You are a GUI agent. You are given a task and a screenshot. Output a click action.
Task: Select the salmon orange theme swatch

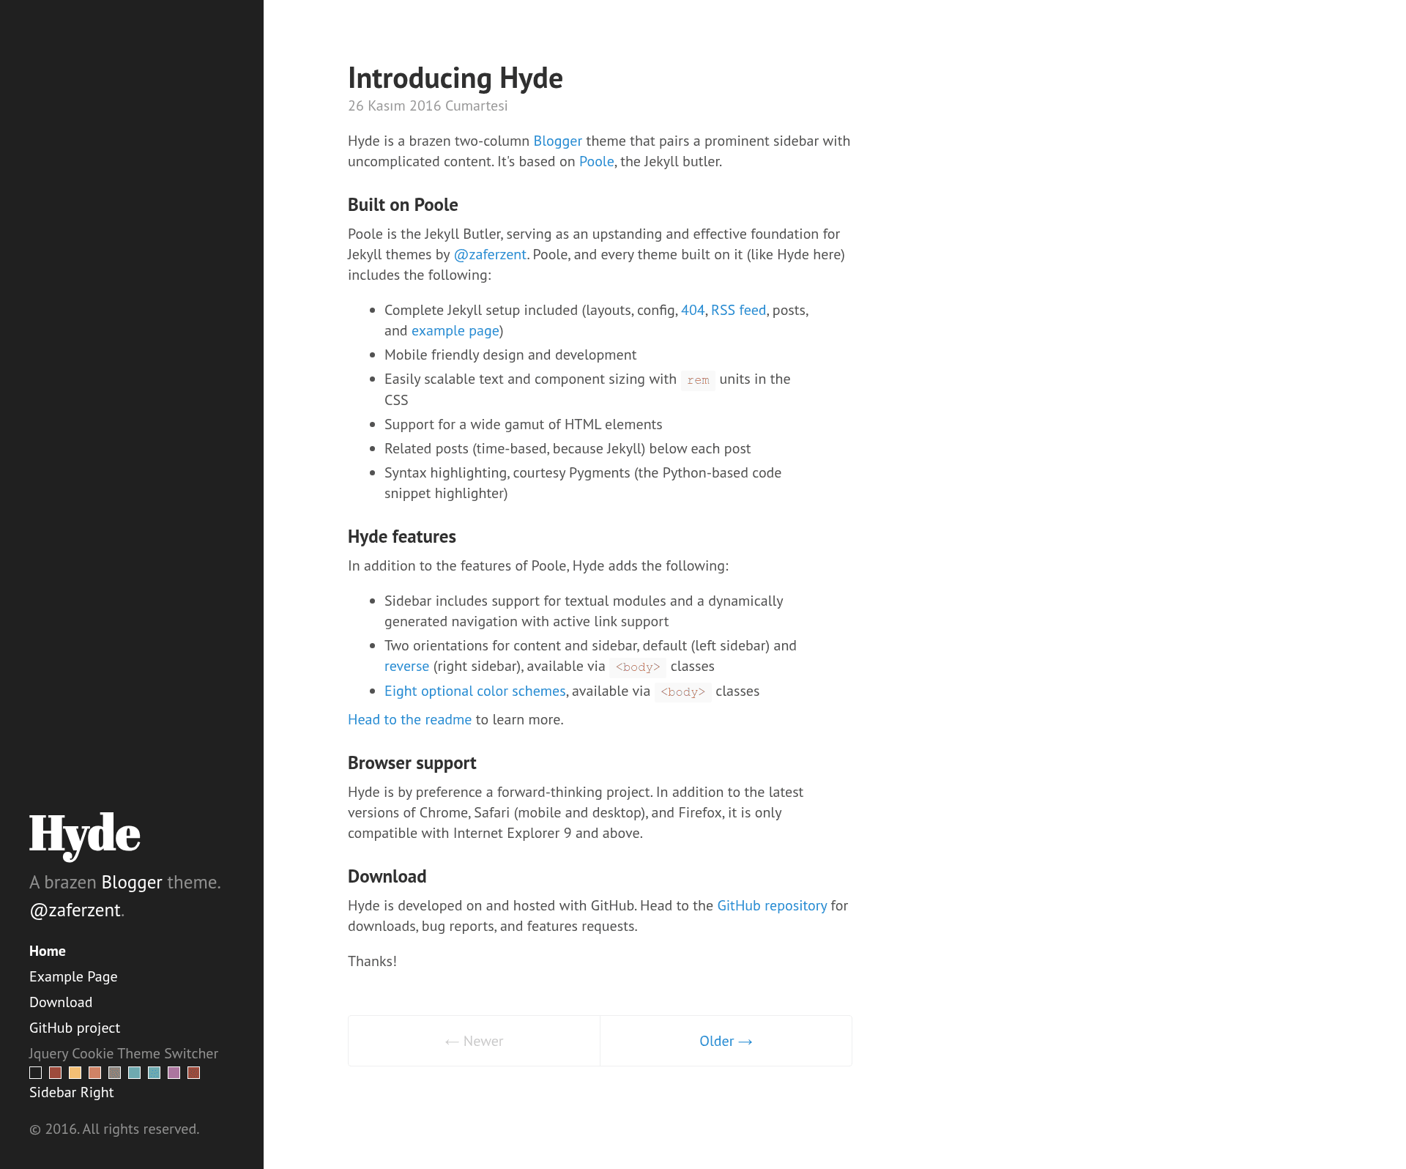coord(94,1072)
